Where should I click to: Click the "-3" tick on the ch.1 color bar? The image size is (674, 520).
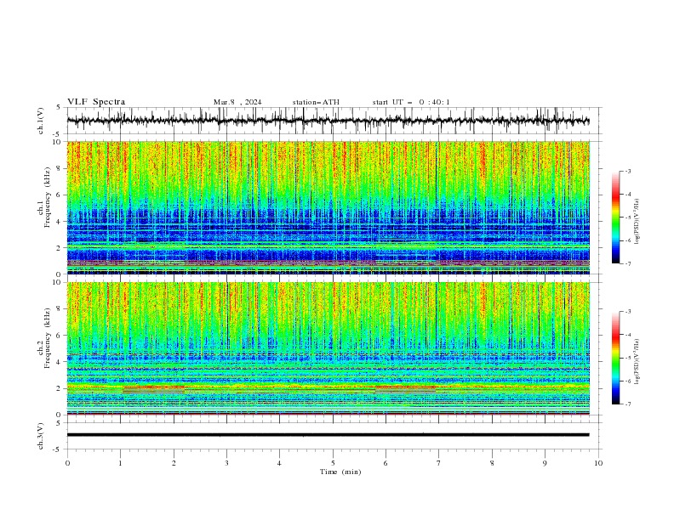click(x=628, y=171)
